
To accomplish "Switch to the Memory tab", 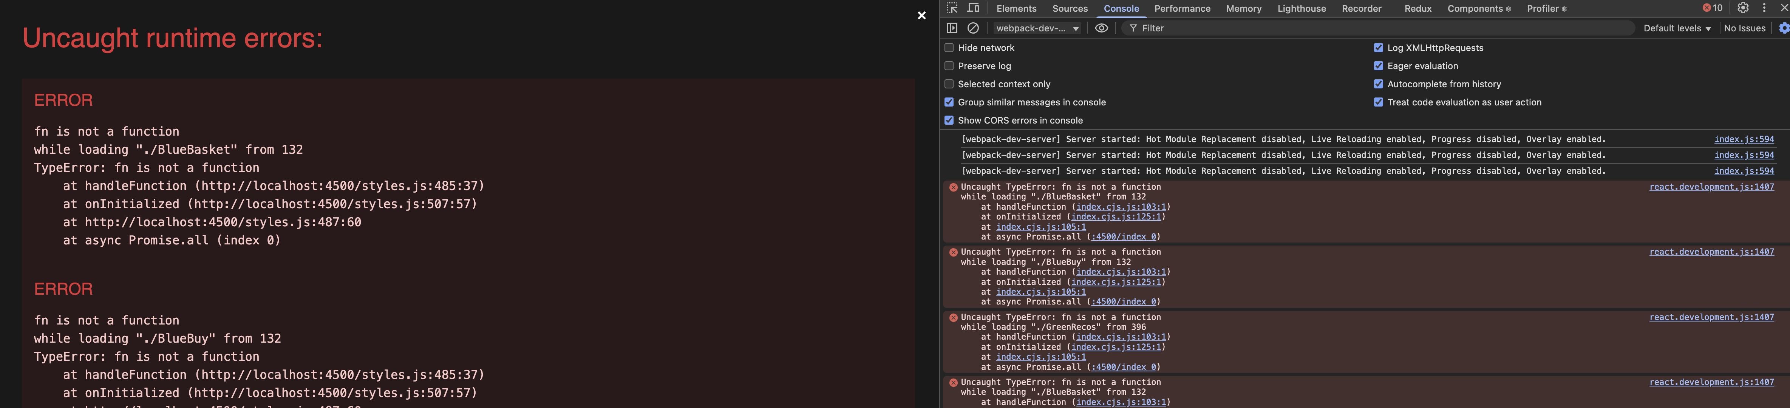I will click(1243, 8).
